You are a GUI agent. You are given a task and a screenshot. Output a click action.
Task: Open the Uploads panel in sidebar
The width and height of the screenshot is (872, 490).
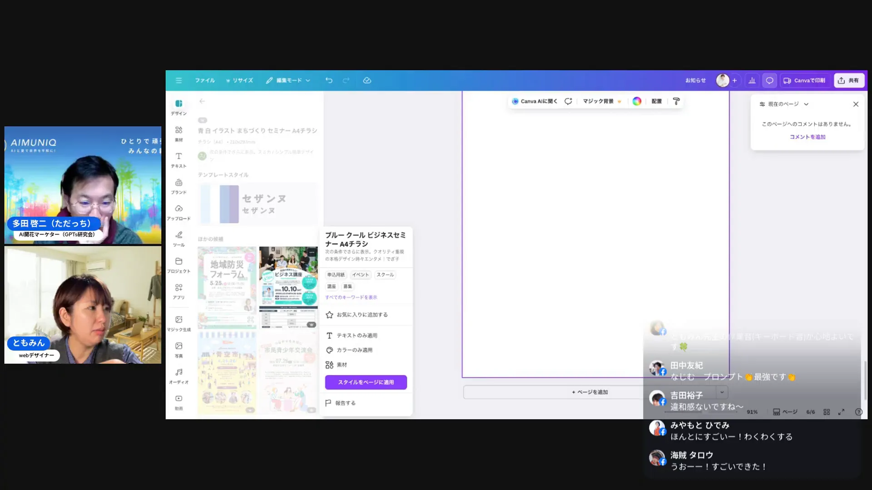178,212
